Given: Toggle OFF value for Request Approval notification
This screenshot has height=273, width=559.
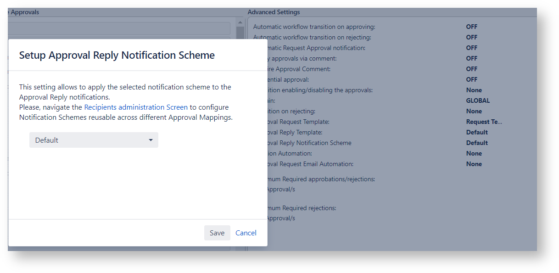Looking at the screenshot, I should coord(472,48).
